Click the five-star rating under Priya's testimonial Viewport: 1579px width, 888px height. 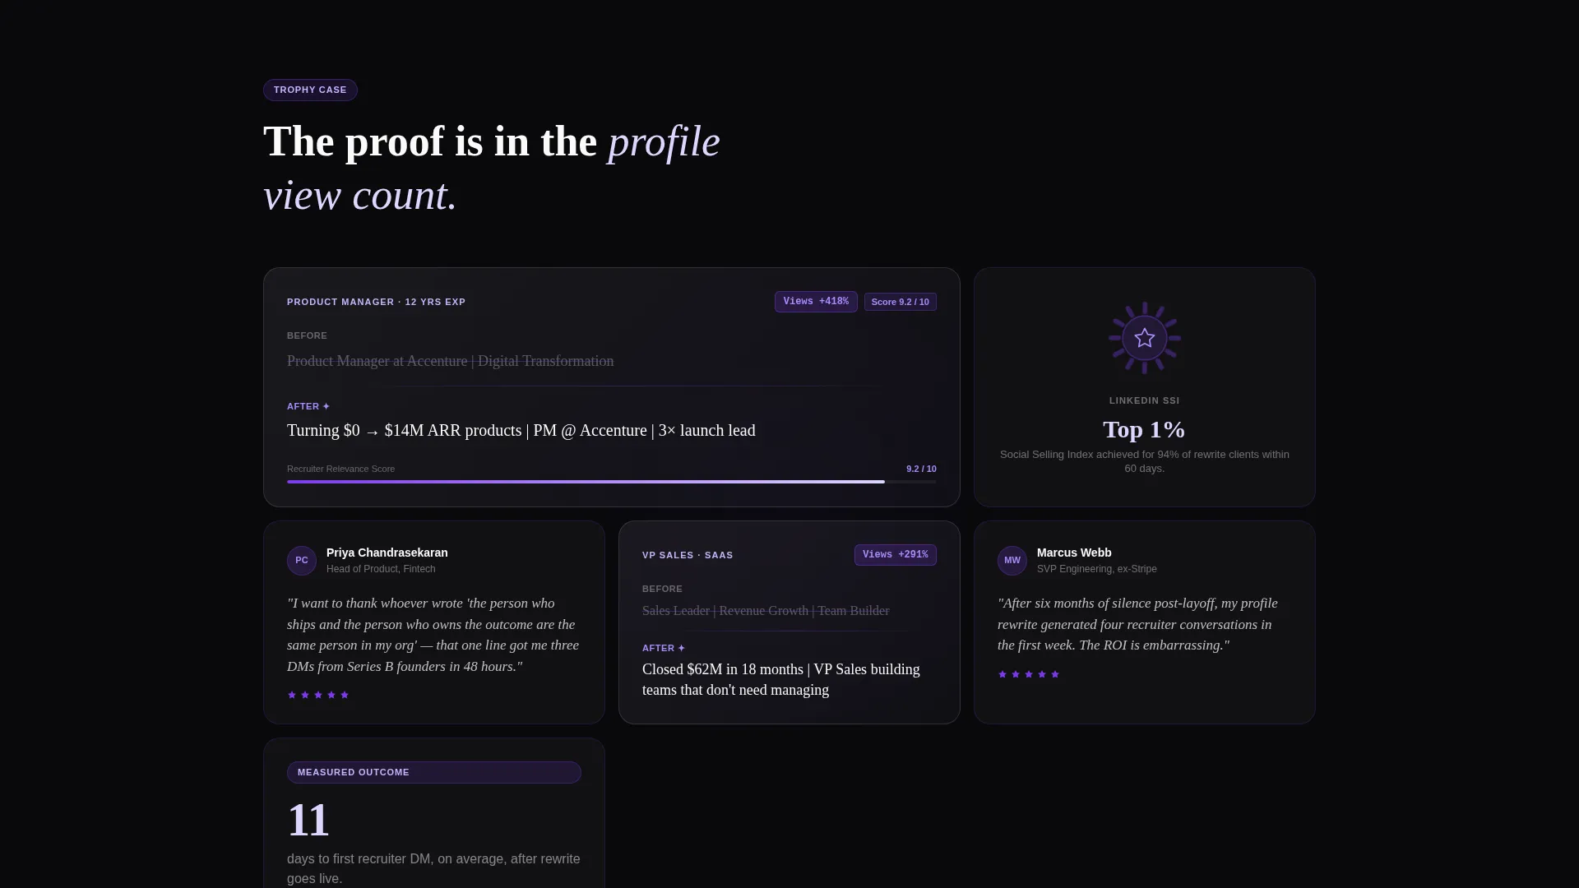coord(318,695)
